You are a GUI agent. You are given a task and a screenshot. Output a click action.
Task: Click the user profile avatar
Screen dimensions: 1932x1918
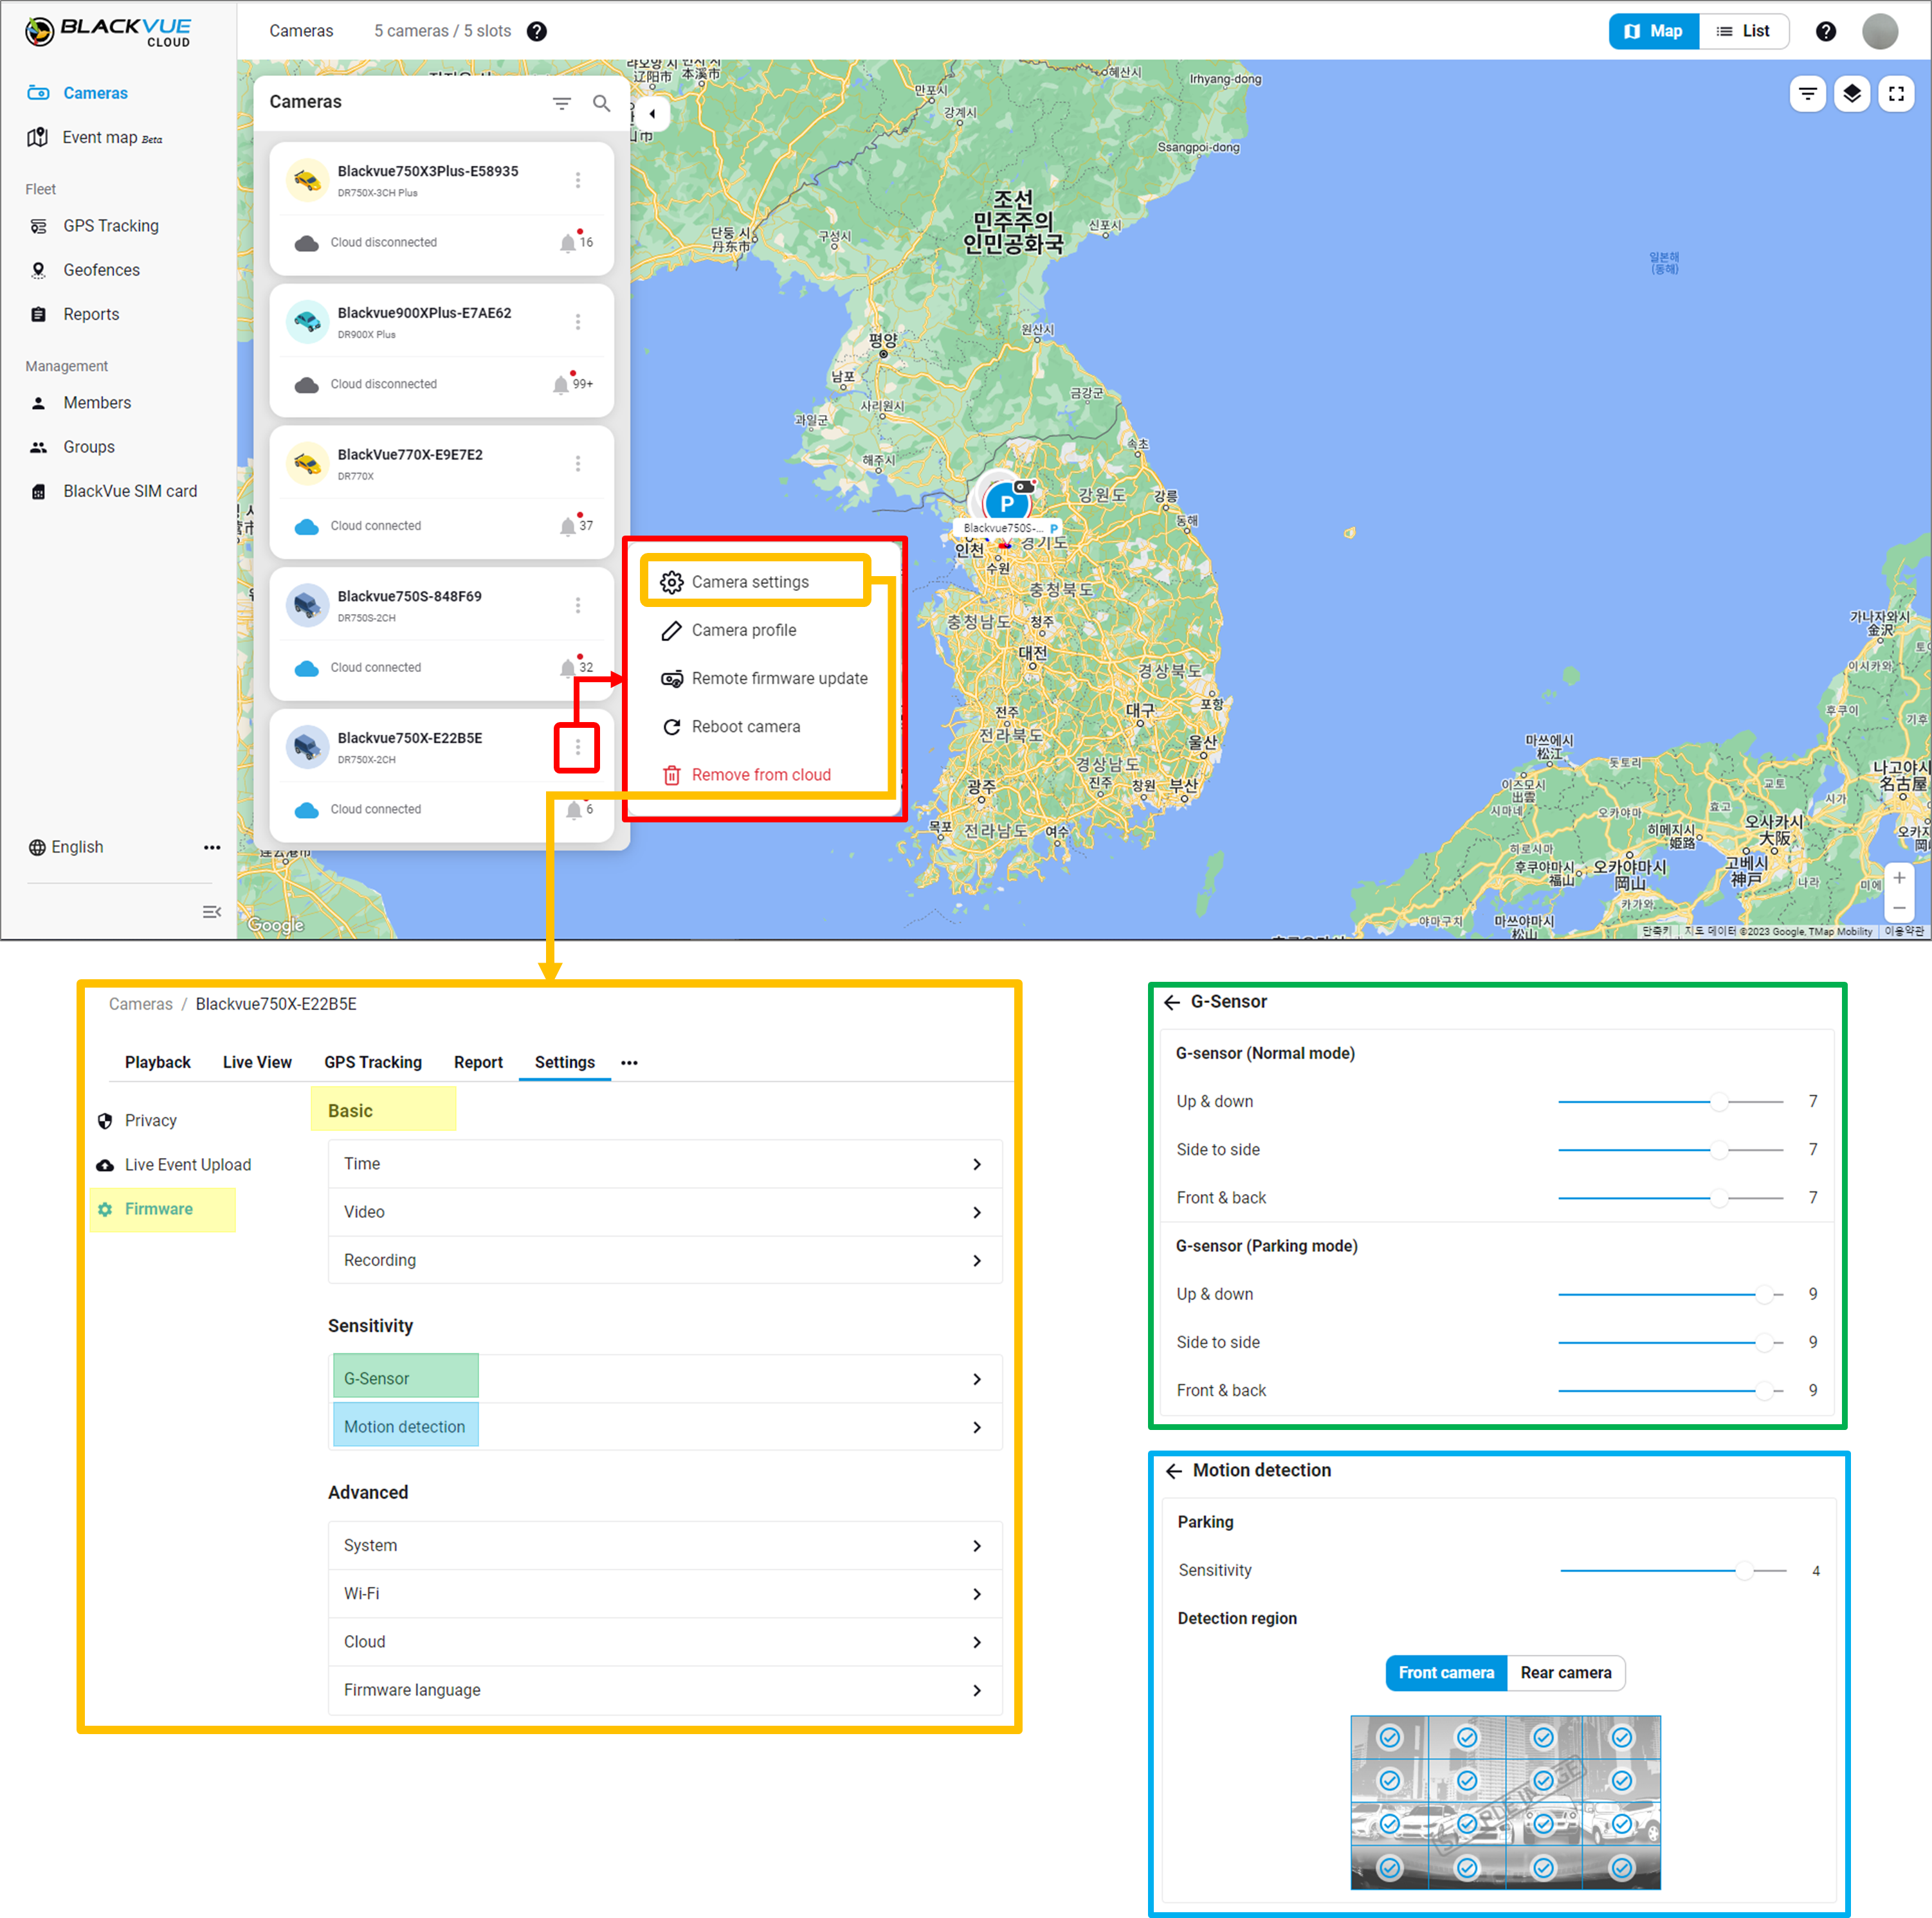pyautogui.click(x=1879, y=31)
